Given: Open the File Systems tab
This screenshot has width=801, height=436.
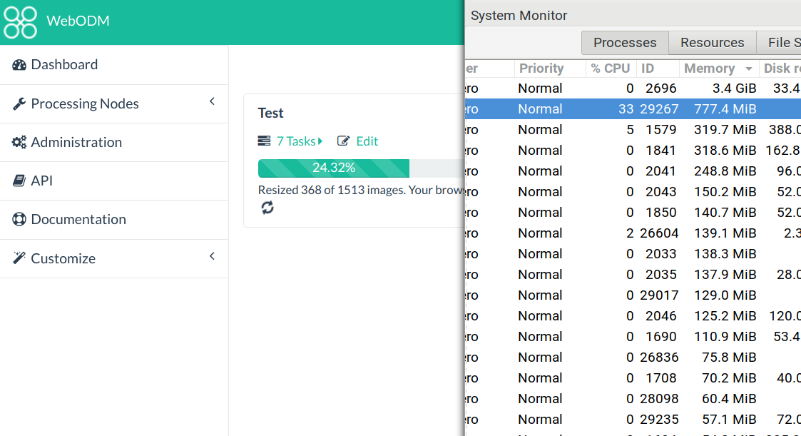Looking at the screenshot, I should [x=785, y=42].
